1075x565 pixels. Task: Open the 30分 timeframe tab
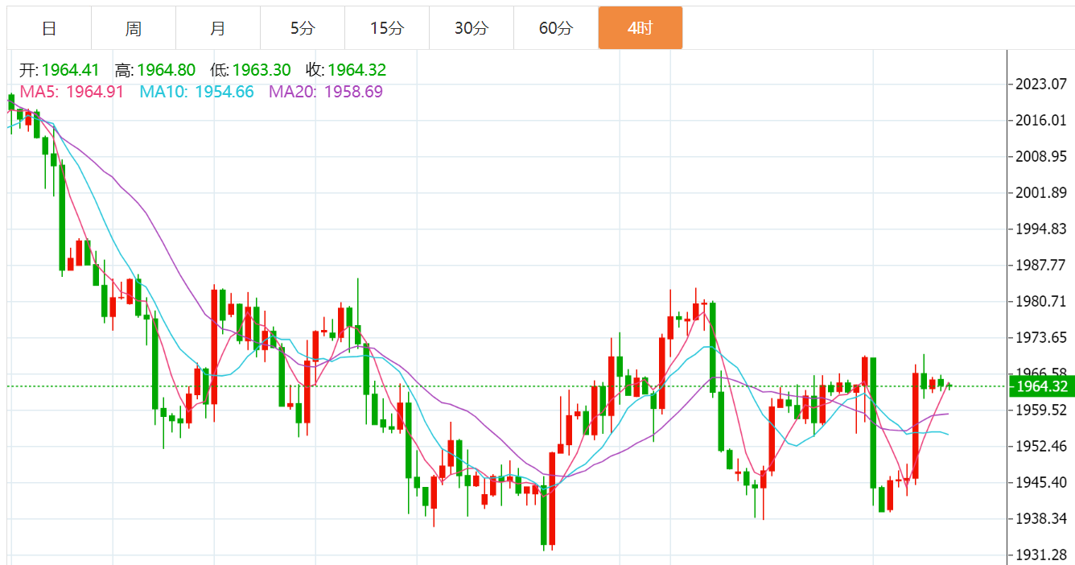[x=472, y=28]
